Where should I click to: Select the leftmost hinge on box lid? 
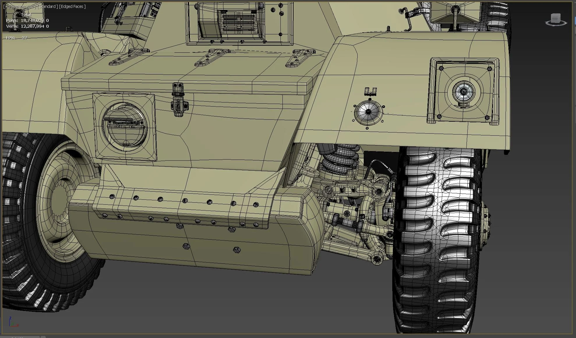[x=128, y=57]
